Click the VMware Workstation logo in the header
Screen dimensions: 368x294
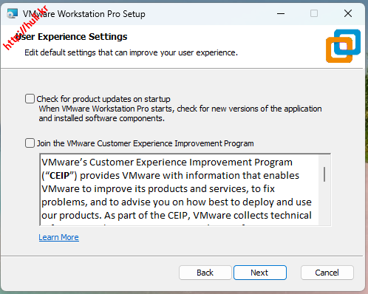click(x=343, y=46)
